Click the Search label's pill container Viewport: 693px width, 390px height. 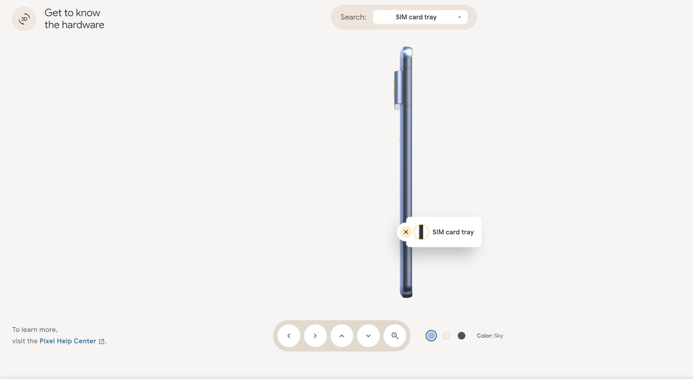pos(404,17)
